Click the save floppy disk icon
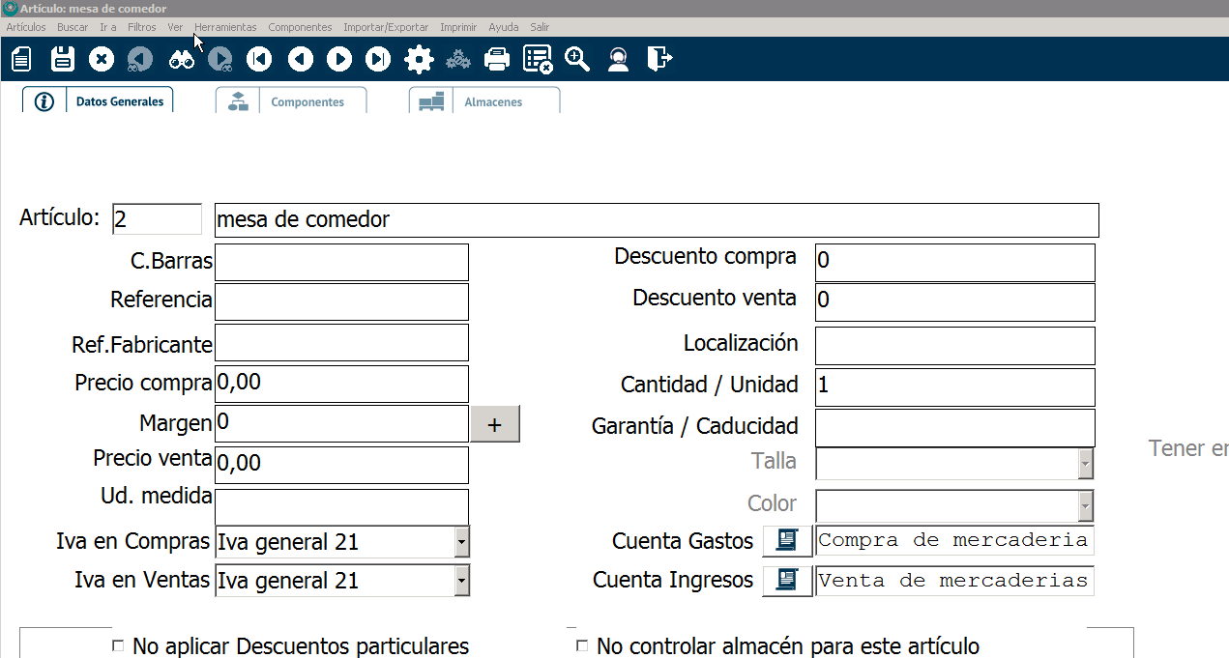 63,60
